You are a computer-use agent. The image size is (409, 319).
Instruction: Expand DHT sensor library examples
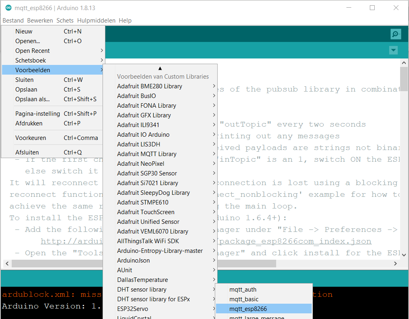point(159,289)
